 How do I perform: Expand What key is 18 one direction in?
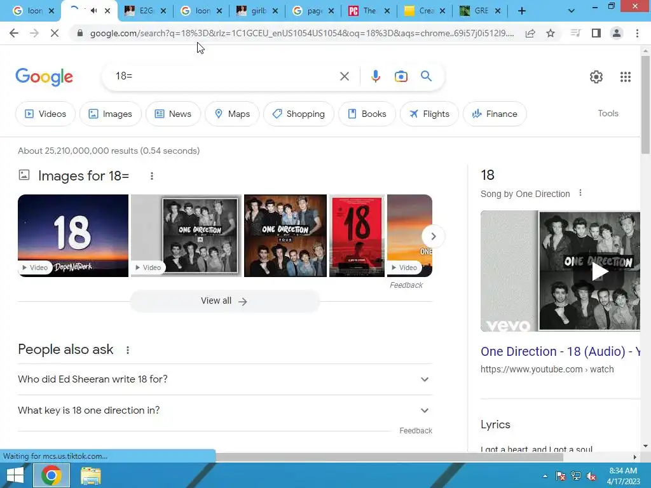click(x=225, y=410)
